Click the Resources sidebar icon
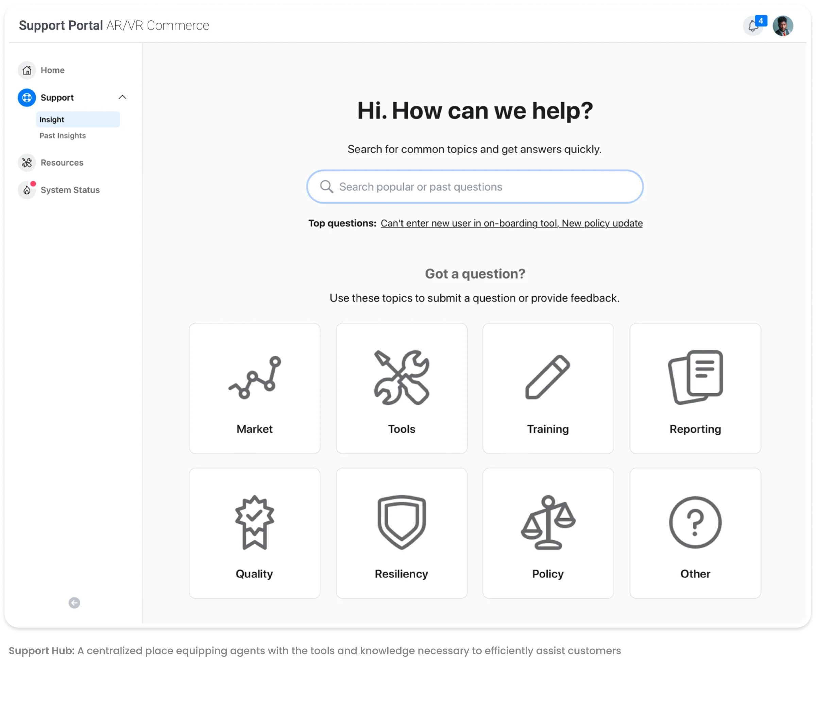The width and height of the screenshot is (816, 708). tap(27, 163)
